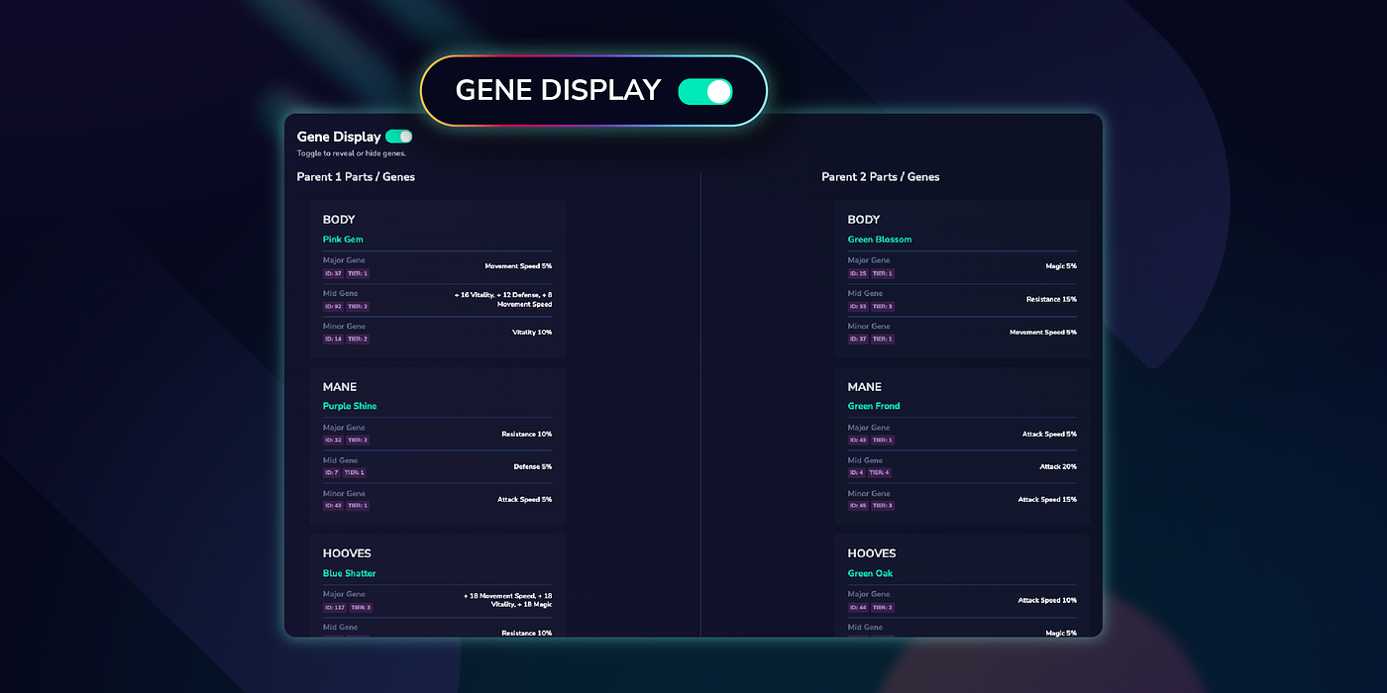
Task: Click 'Movement Speed 5%' in Pink Gem Major Gene
Action: [518, 266]
